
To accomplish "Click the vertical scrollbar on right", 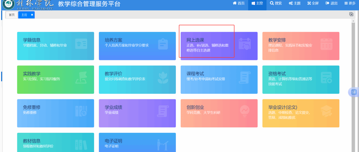I will click(x=353, y=85).
